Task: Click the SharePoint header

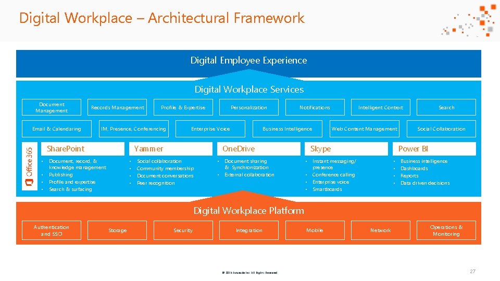Action: (x=83, y=149)
